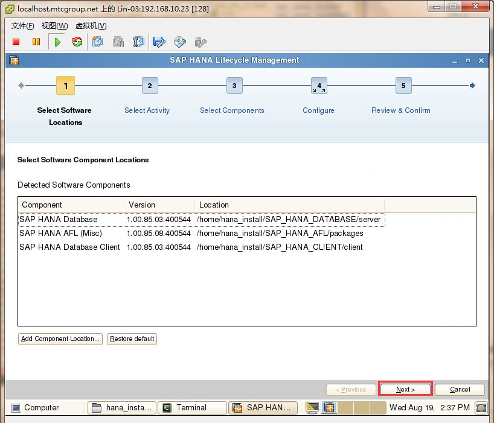Open the 虚拟机 menu
Image resolution: width=494 pixels, height=423 pixels.
91,26
